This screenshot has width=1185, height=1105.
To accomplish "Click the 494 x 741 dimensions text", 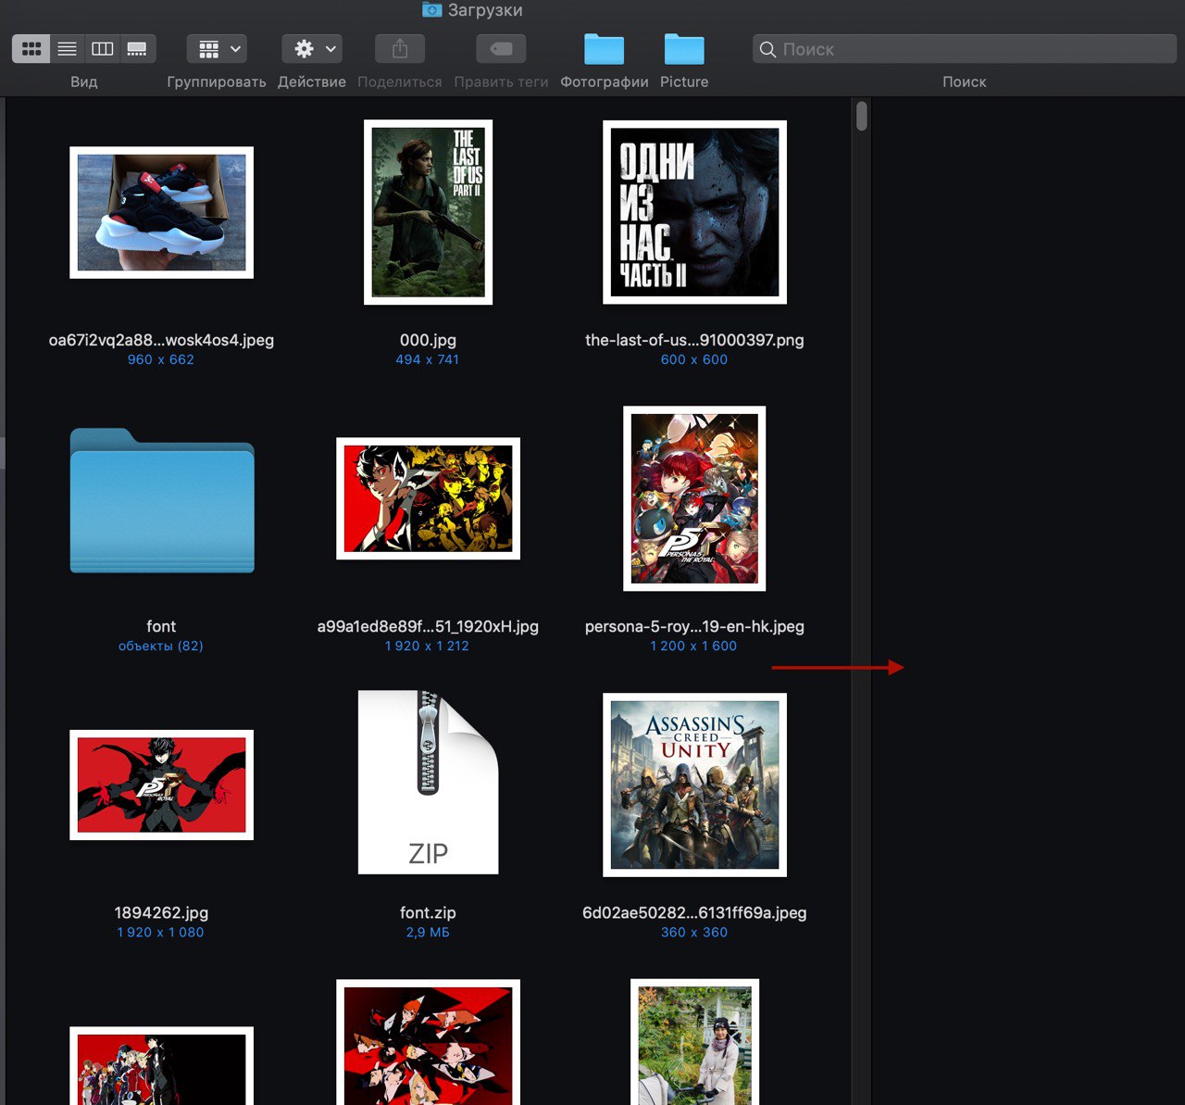I will [x=428, y=359].
